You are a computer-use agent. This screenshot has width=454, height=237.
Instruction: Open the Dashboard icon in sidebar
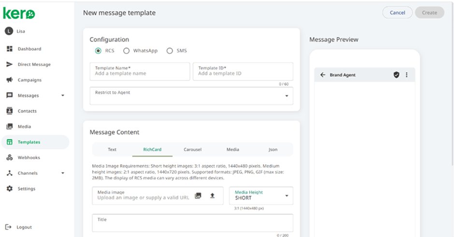[10, 49]
